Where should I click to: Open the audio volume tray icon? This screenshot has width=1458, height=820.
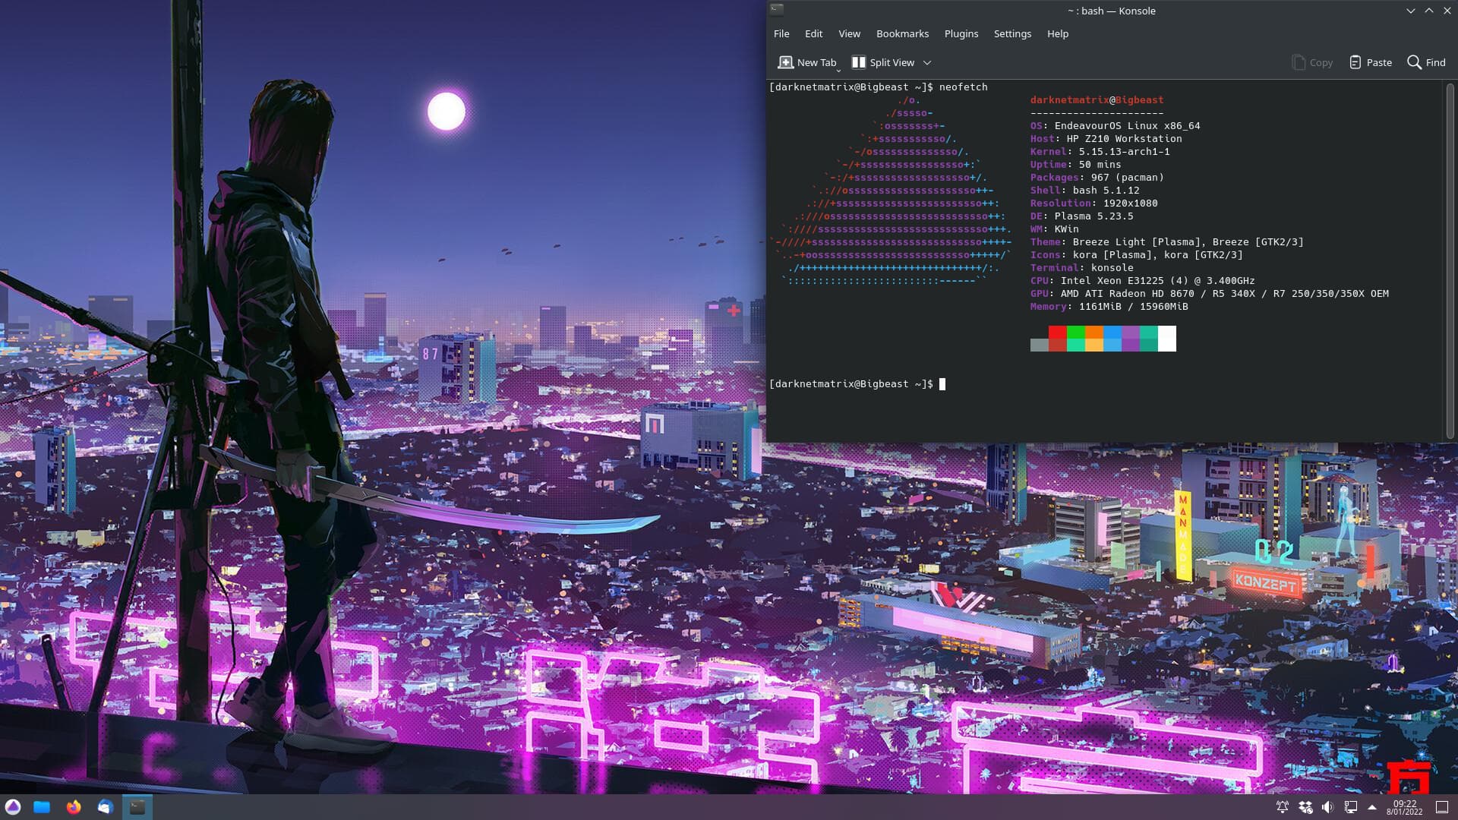[1327, 807]
